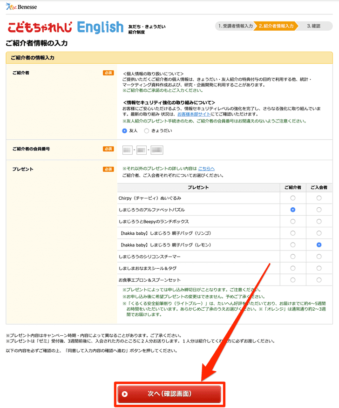This screenshot has height=408, width=339.
Task: Select シリコンスチーマー for ご入会者
Action: tap(319, 257)
